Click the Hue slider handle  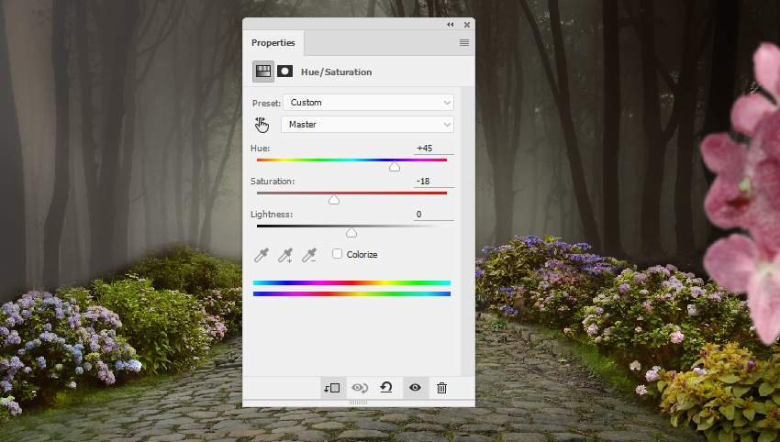coord(395,167)
